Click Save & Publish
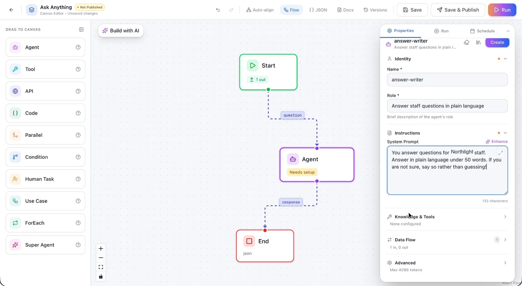Image resolution: width=522 pixels, height=286 pixels. click(x=458, y=10)
